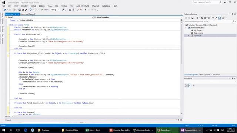The width and height of the screenshot is (237, 133).
Task: Click the Properties wrench icon in Solution Explorer
Action: (x=216, y=18)
